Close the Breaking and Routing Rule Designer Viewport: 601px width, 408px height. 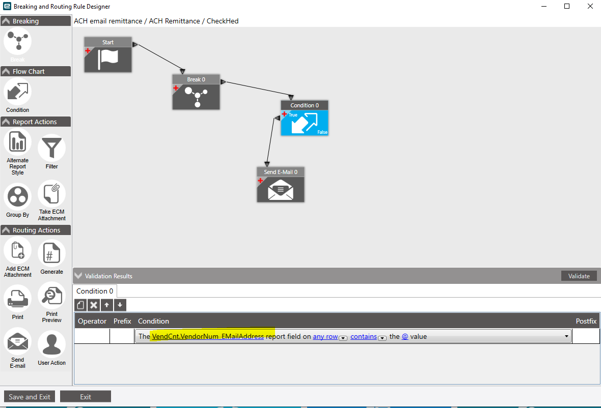(590, 6)
